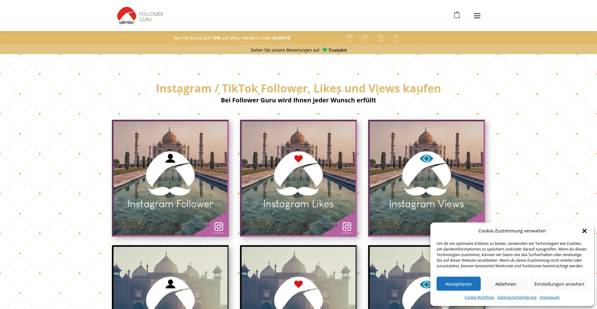The image size is (597, 309).
Task: Open the Impressum link
Action: pos(549,297)
